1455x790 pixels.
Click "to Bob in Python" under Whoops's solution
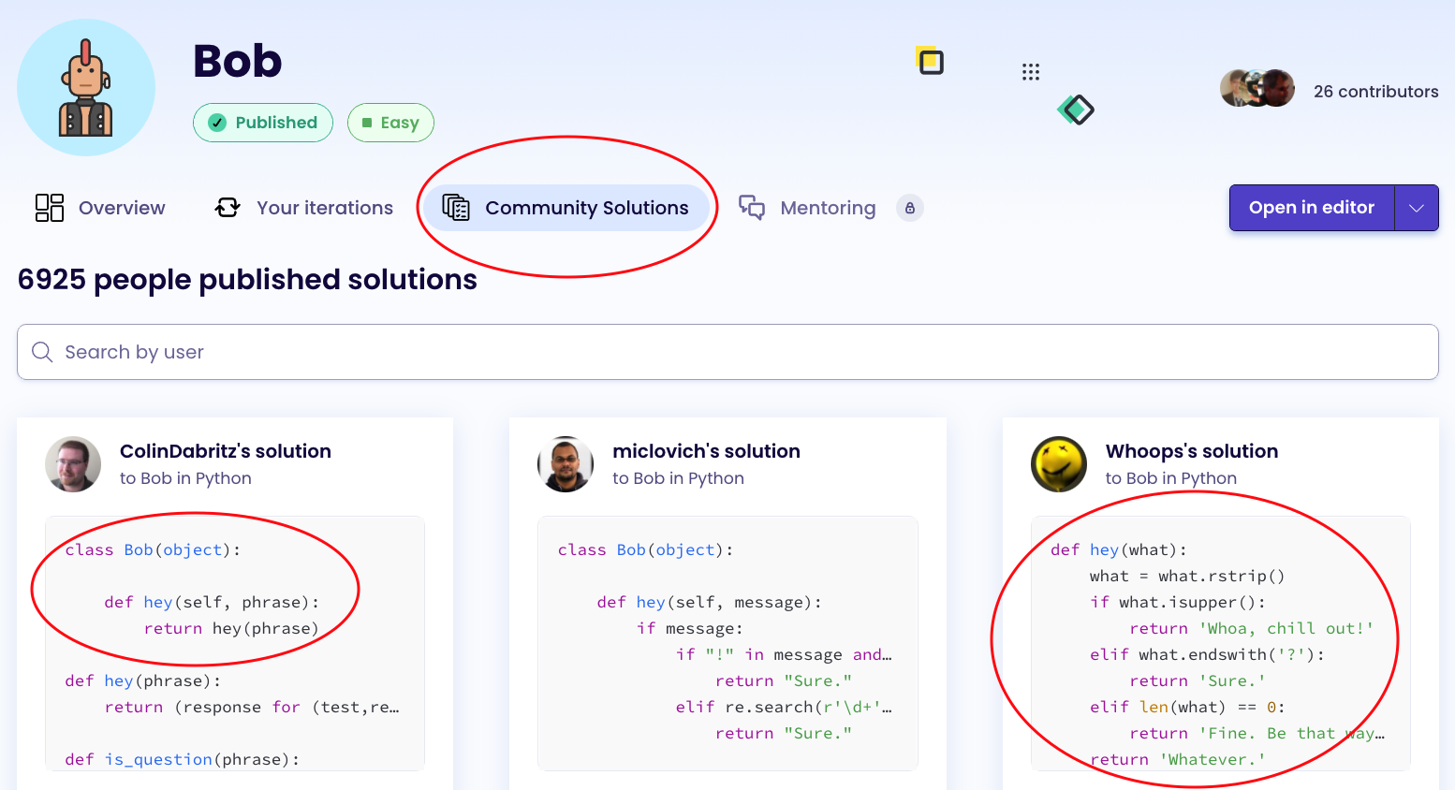(x=1171, y=478)
